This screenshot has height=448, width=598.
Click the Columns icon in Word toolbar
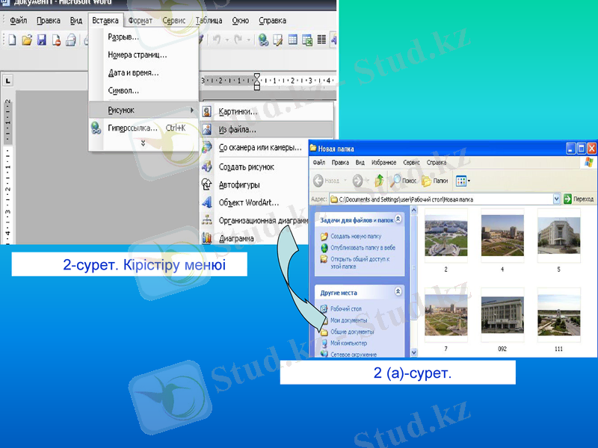321,40
